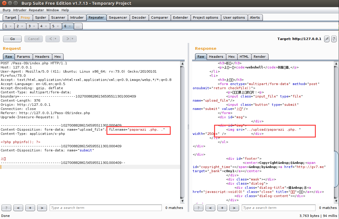Show request Hex view
339x219 pixels.
57,57
